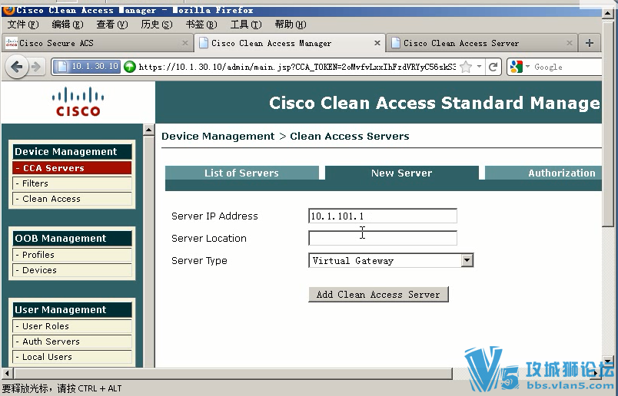Click the Server IP Address field
This screenshot has width=618, height=396.
383,216
